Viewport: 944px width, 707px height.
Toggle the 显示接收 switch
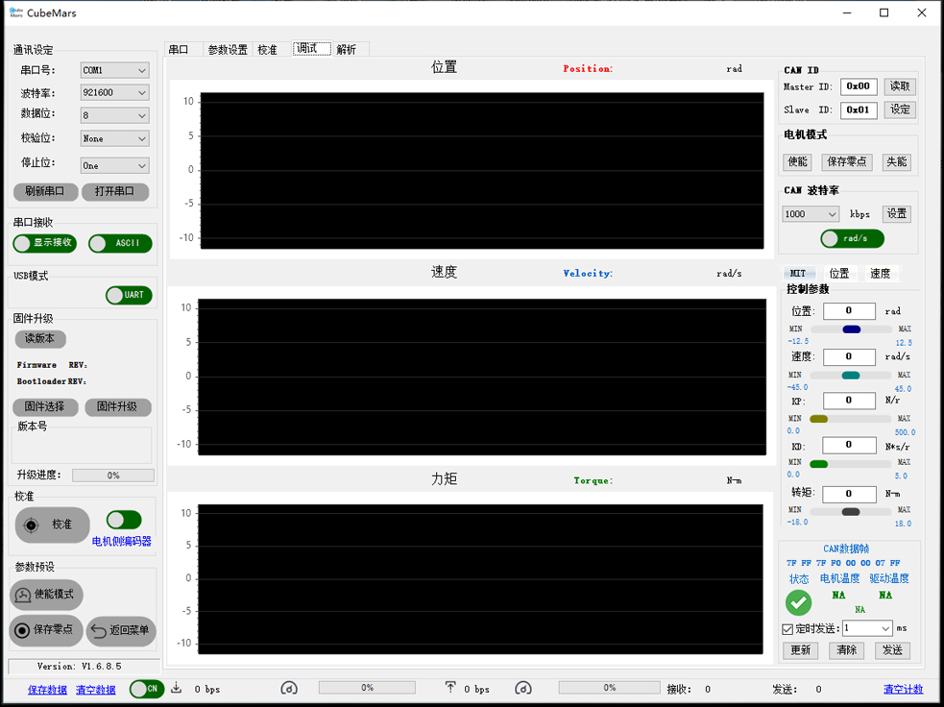point(44,243)
